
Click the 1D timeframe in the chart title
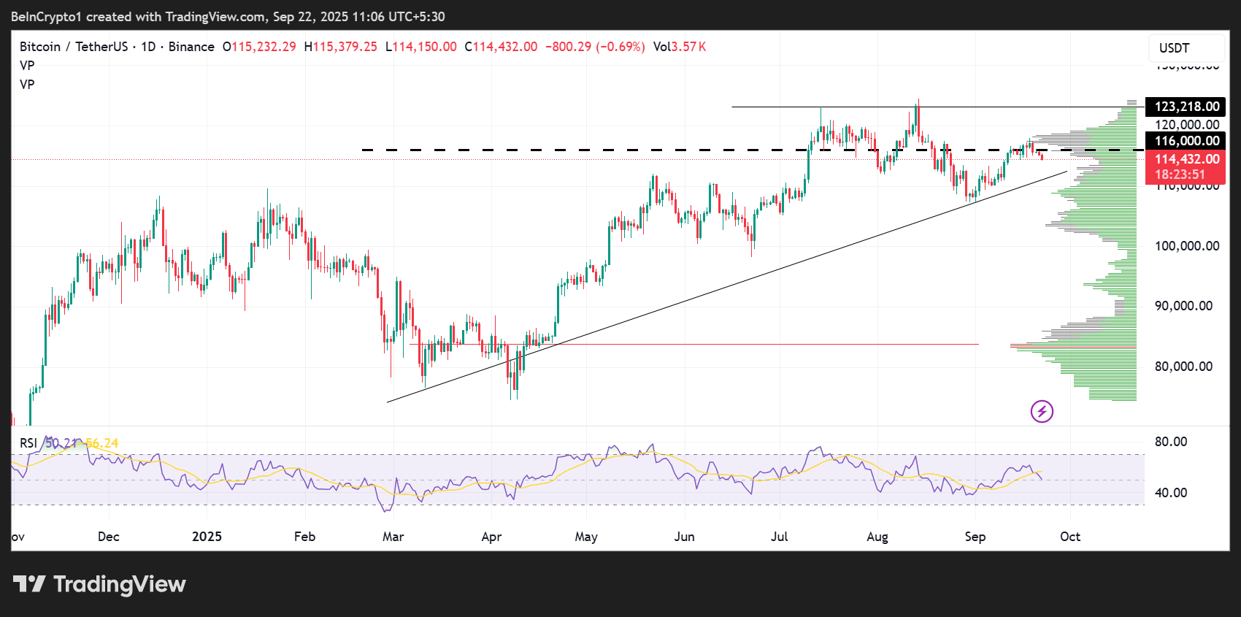pos(149,47)
